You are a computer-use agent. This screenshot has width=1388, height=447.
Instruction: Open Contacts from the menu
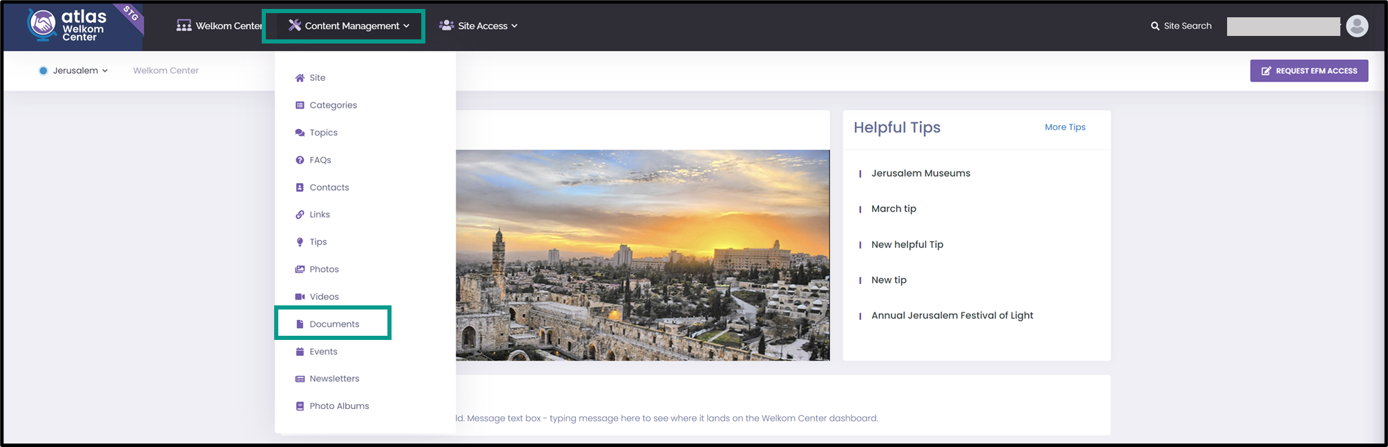tap(329, 187)
